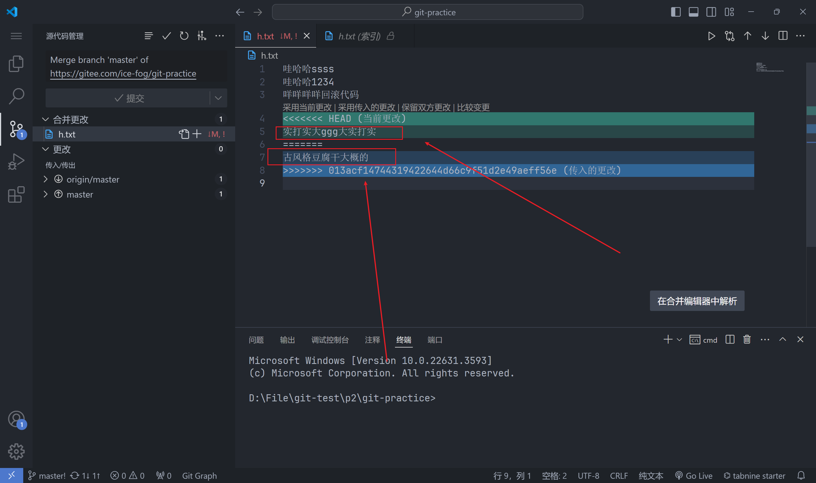Toggle the secondary side bar layout button

click(711, 12)
